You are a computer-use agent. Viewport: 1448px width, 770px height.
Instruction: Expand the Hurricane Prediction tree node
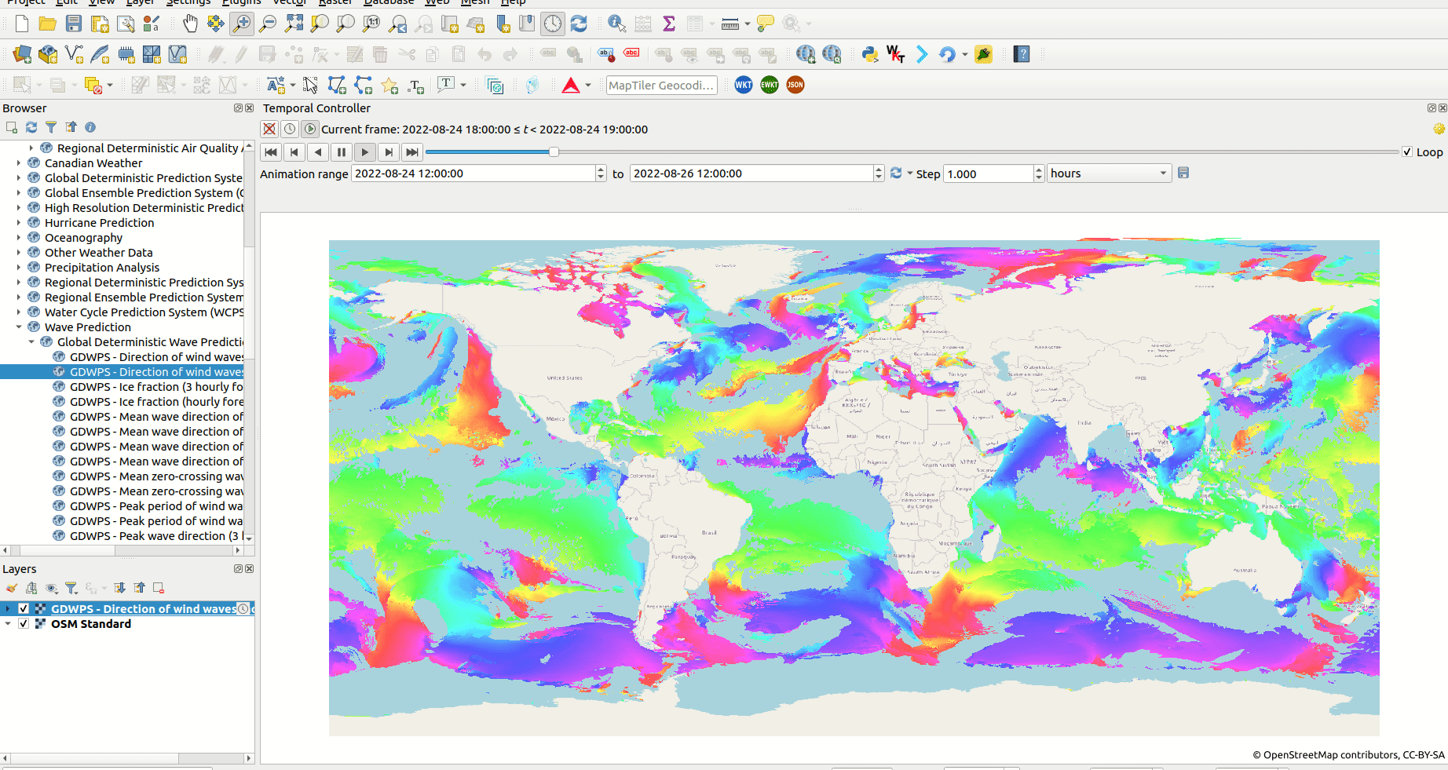19,223
